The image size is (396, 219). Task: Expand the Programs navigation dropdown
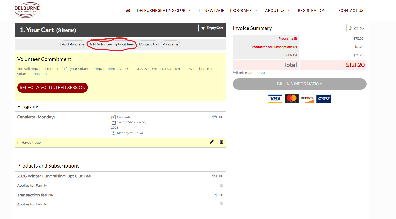coord(243,10)
